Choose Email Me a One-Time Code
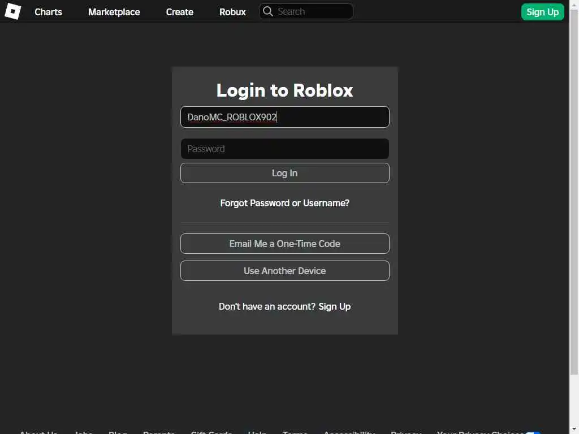Image resolution: width=579 pixels, height=434 pixels. pyautogui.click(x=285, y=244)
